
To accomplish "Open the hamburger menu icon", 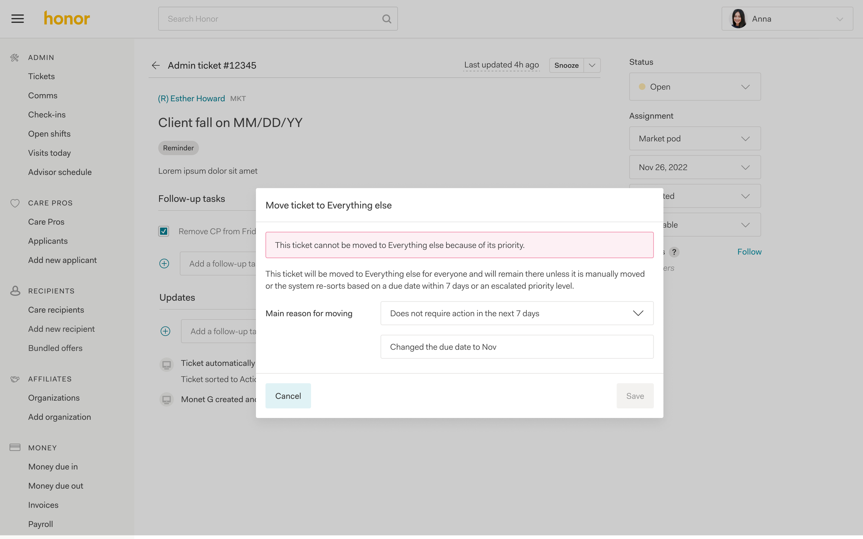I will tap(18, 19).
